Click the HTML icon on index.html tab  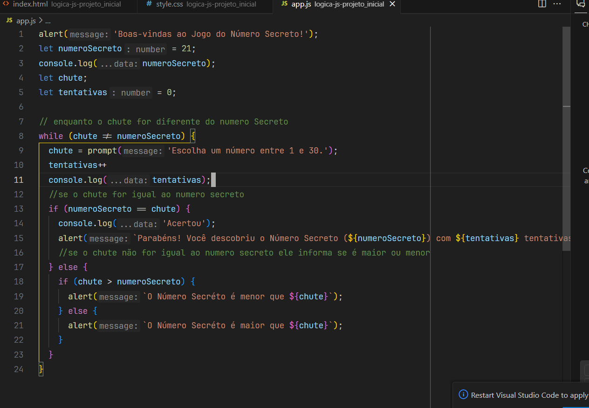tap(6, 4)
